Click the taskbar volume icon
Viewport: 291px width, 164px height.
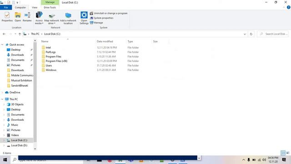point(264,160)
